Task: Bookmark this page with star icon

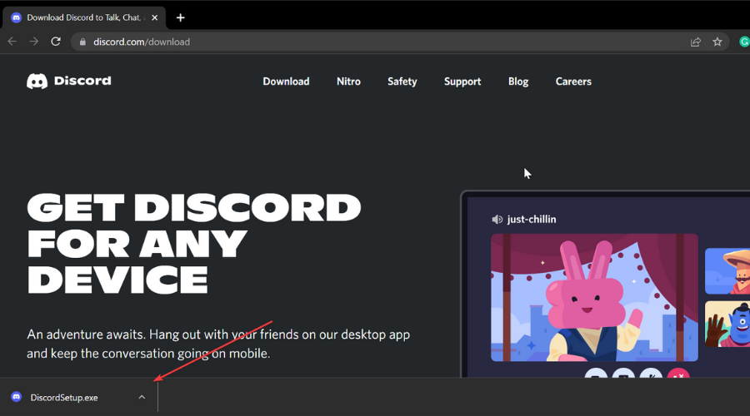Action: tap(717, 42)
